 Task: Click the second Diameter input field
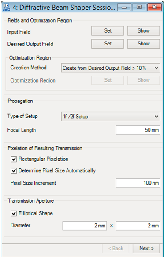[x=138, y=226]
